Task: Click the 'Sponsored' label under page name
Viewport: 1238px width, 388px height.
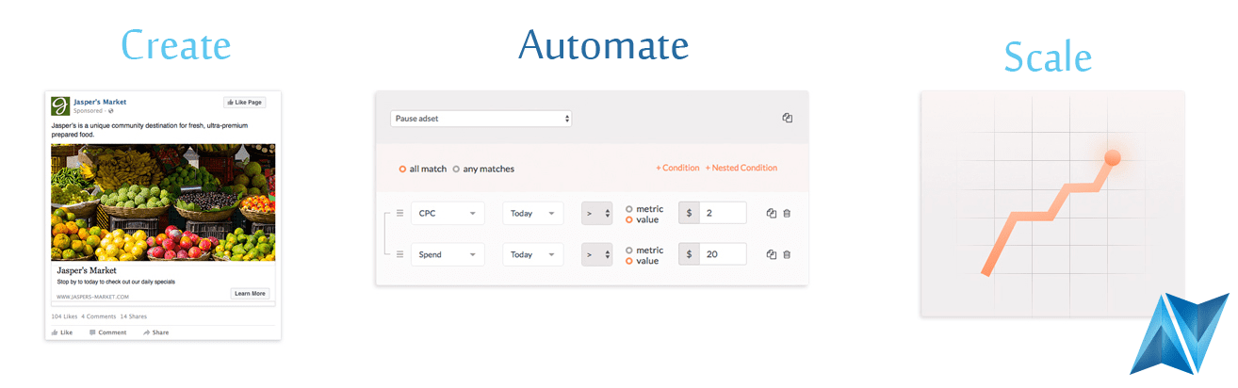Action: (x=89, y=111)
